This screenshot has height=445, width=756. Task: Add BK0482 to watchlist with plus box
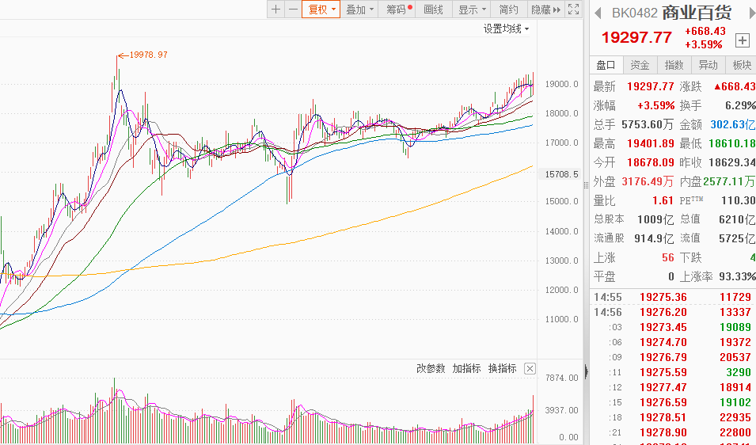742,40
